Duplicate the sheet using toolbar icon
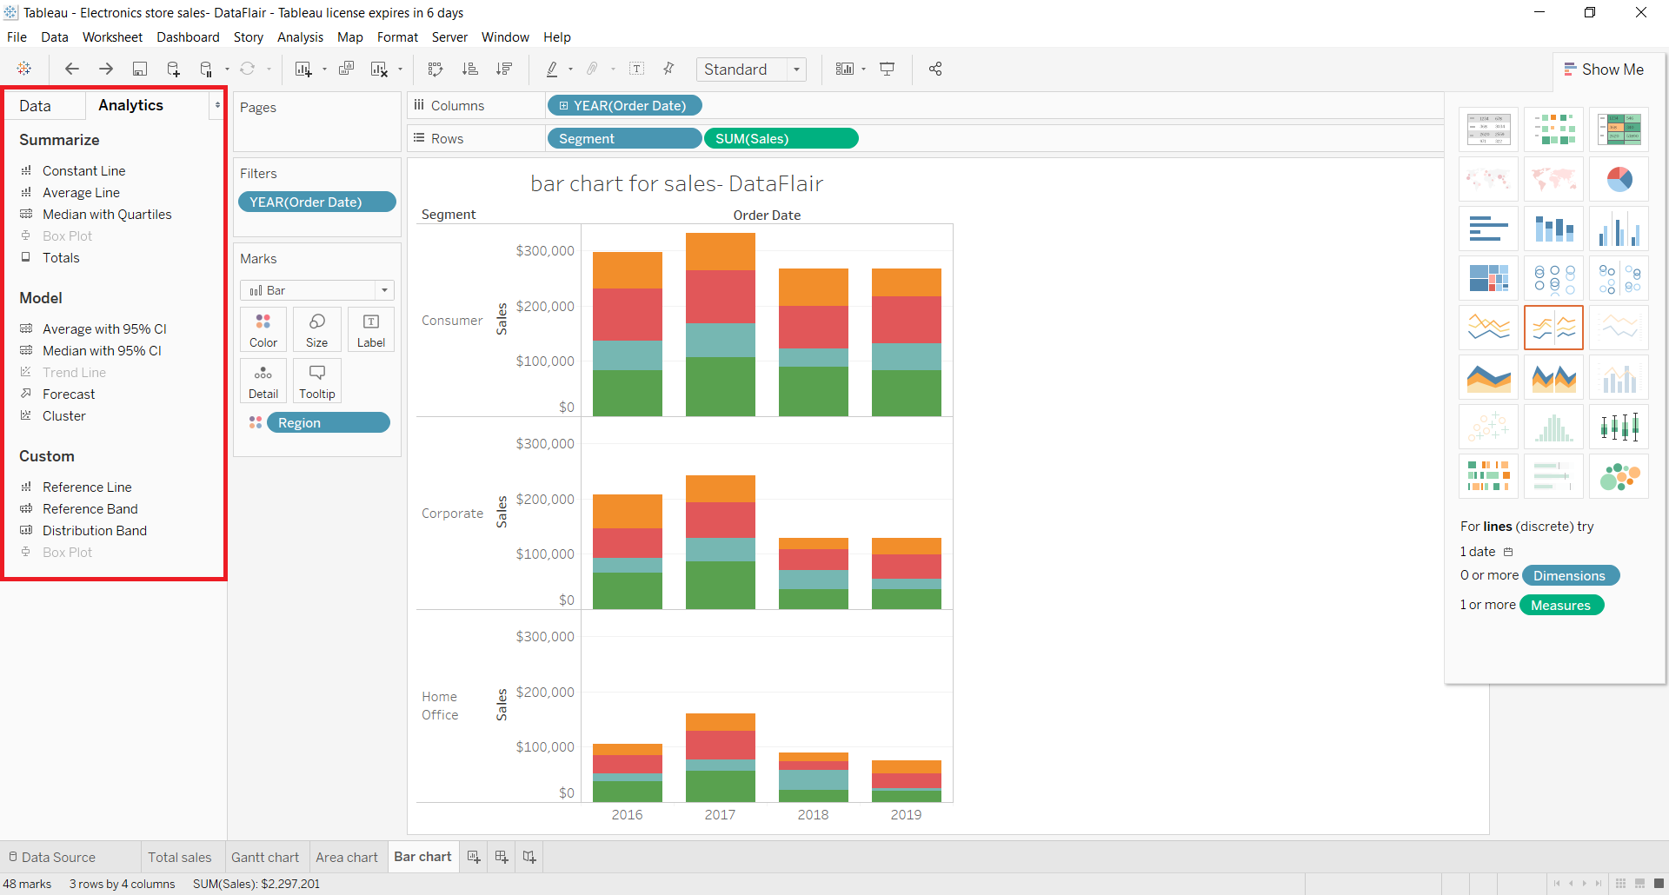 (x=346, y=69)
